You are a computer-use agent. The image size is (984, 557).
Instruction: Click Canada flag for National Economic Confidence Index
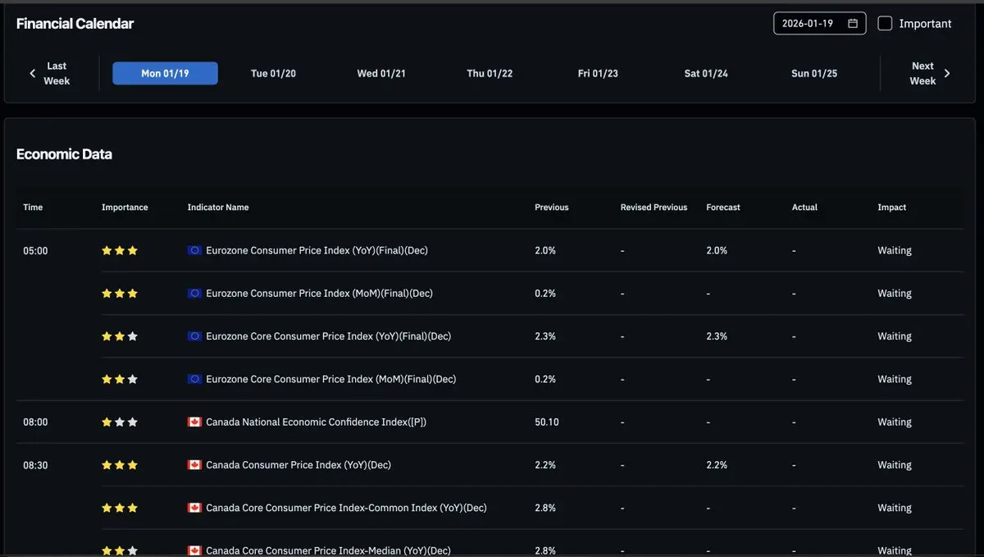pos(194,422)
